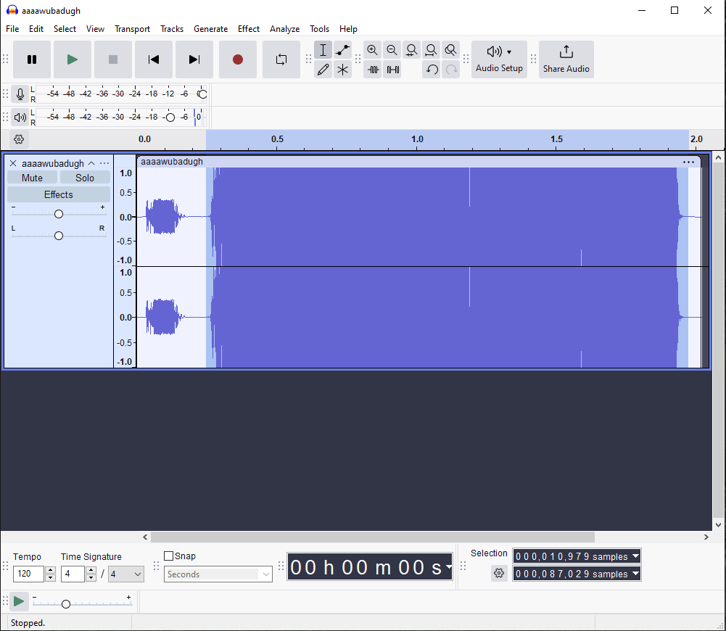The image size is (726, 631).
Task: Click the Share Audio button
Action: [566, 59]
